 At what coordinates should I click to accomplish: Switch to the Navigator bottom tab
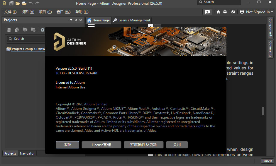point(27,153)
